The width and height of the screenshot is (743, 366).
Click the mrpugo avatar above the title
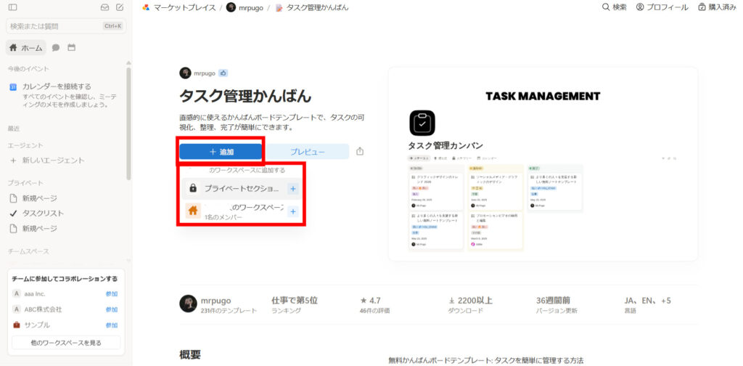click(185, 73)
